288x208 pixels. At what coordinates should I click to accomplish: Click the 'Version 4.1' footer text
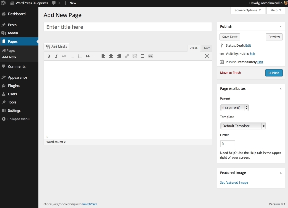277,204
